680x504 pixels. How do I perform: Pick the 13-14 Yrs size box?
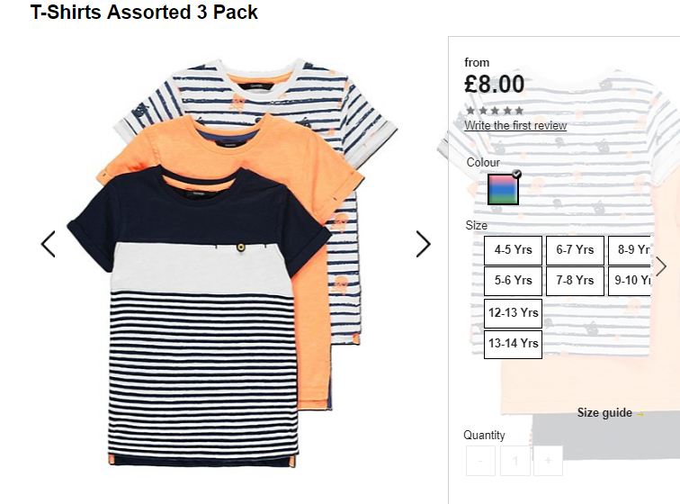click(x=513, y=344)
